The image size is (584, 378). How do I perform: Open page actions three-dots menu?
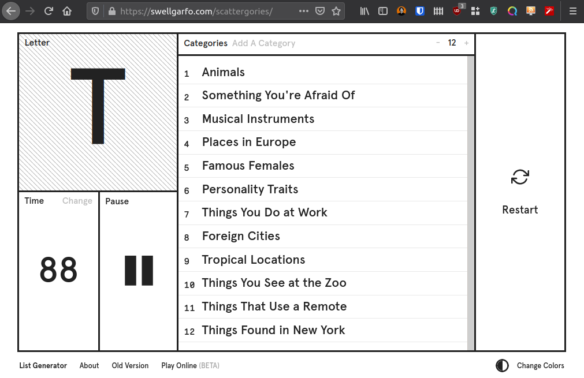point(303,11)
